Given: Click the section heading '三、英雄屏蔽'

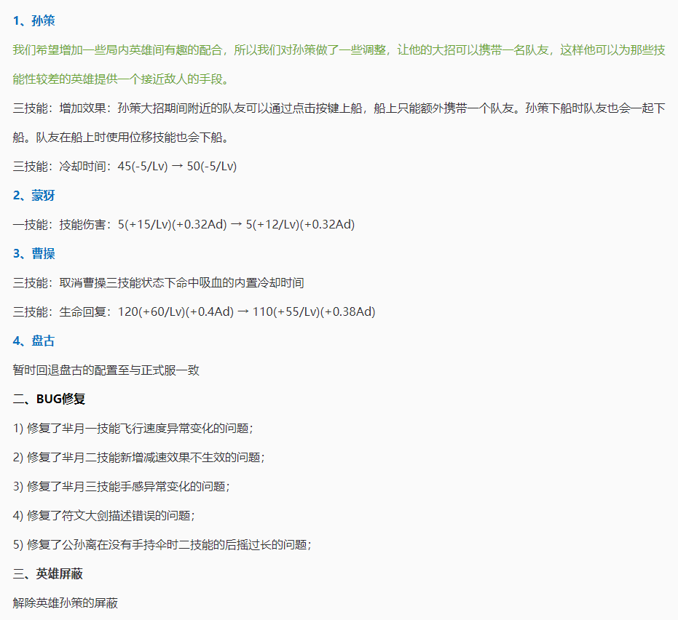Looking at the screenshot, I should [x=47, y=573].
